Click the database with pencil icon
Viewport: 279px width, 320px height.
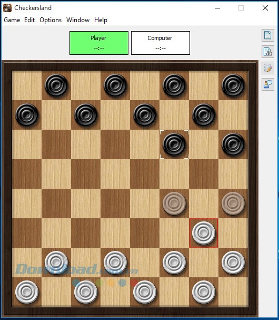268,68
